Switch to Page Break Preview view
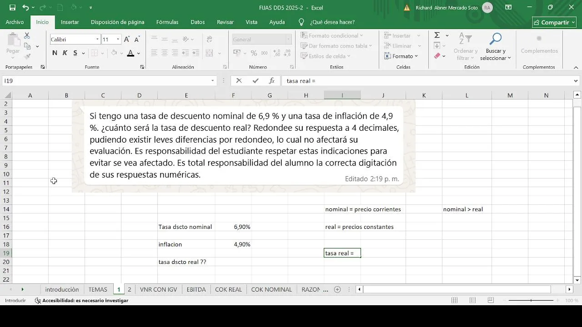 pyautogui.click(x=490, y=300)
